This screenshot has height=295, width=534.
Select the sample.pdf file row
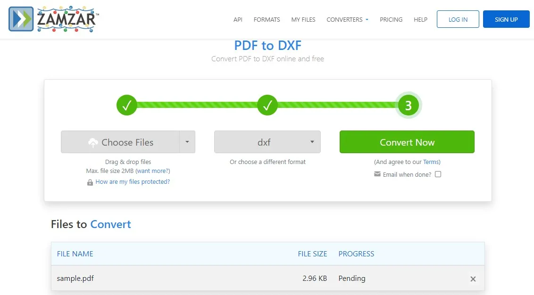pyautogui.click(x=75, y=279)
